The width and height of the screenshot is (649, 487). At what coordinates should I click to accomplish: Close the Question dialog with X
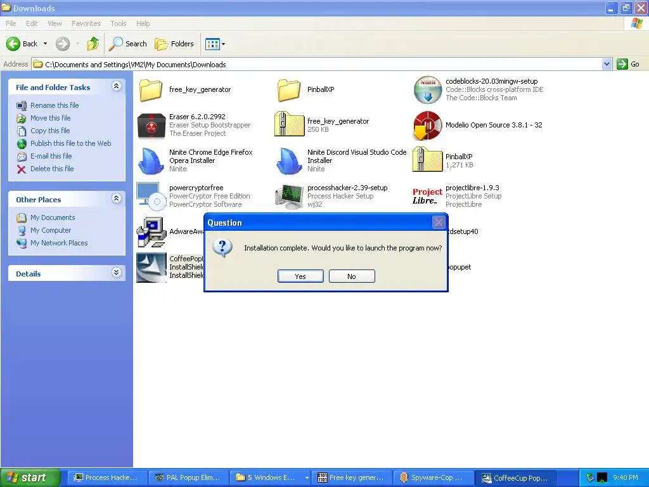coord(439,223)
